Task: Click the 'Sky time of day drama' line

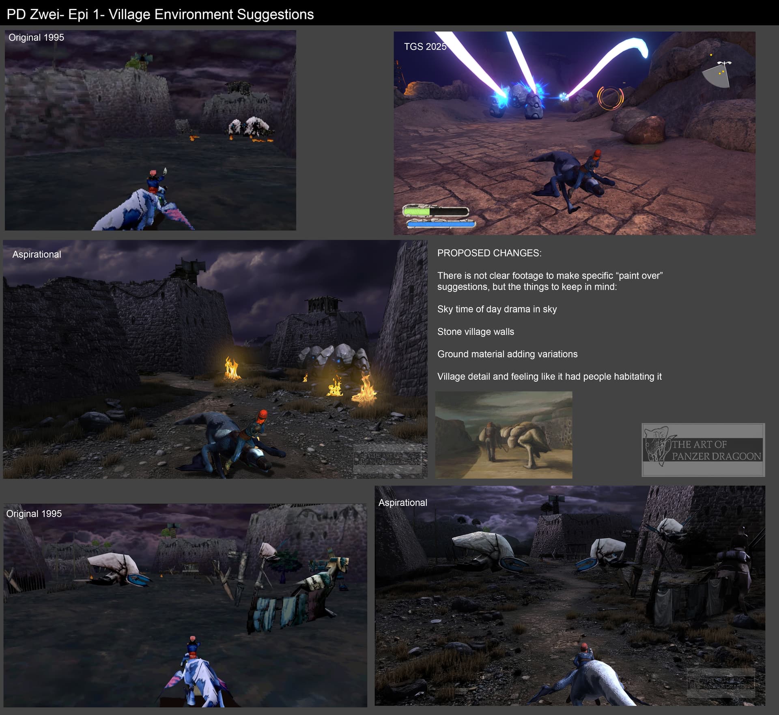Action: tap(497, 309)
